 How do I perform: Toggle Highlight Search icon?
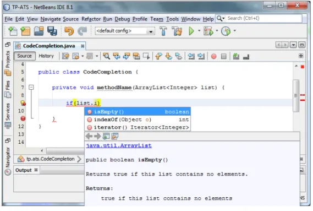[136, 56]
